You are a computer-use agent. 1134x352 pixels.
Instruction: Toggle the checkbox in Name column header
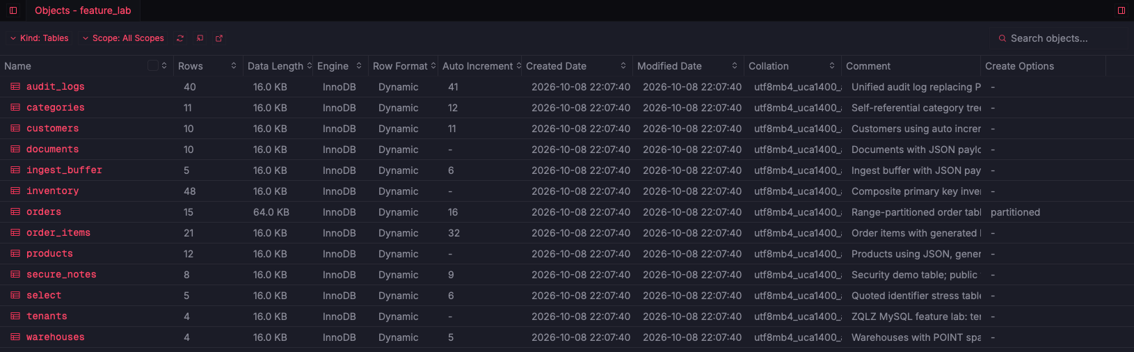pyautogui.click(x=153, y=65)
